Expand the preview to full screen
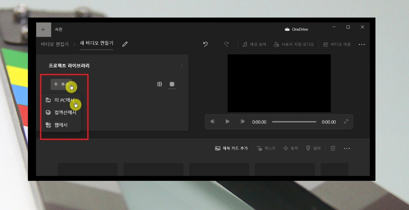Viewport: 409px width, 210px height. (x=346, y=122)
